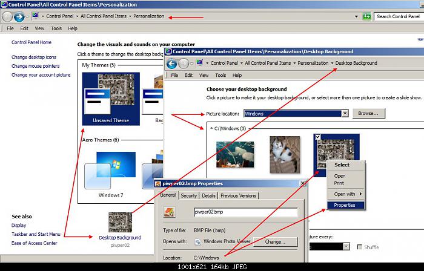424x271 pixels.
Task: Collapse the C:\Windows (3) group
Action: point(211,128)
